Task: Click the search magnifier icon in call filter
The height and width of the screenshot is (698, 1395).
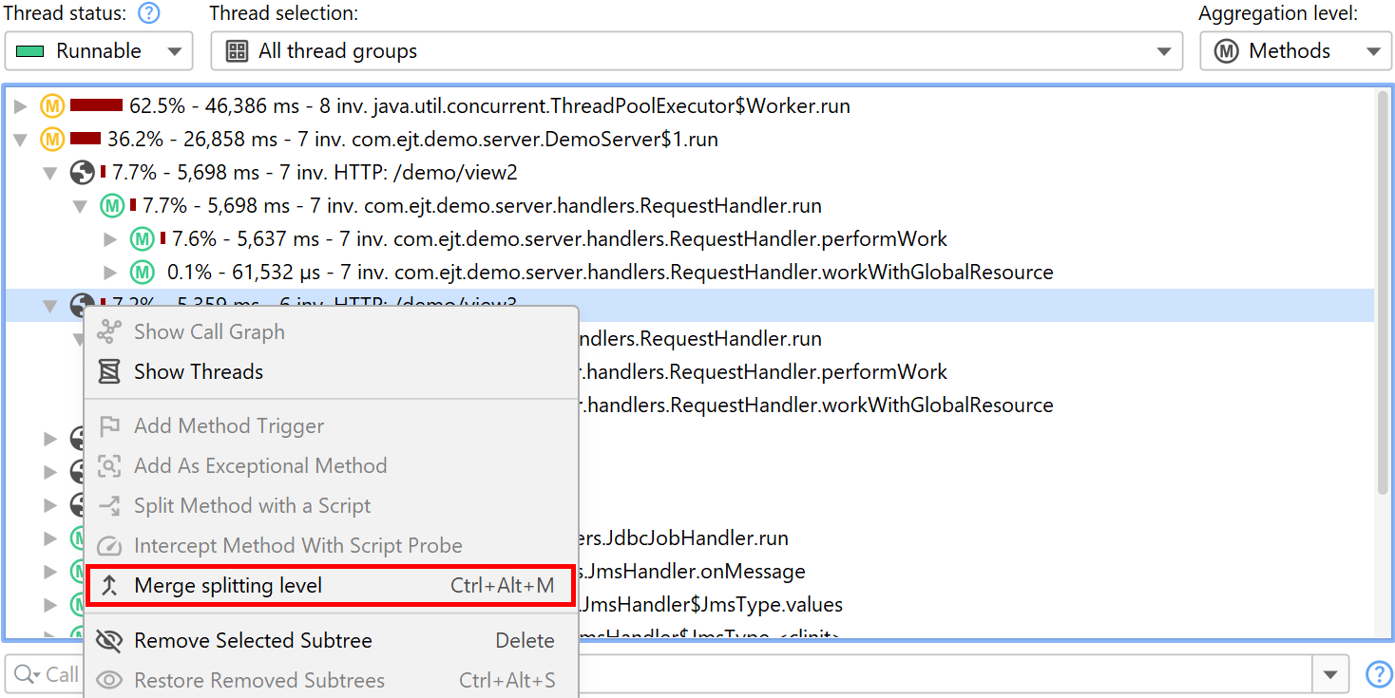Action: (x=25, y=675)
